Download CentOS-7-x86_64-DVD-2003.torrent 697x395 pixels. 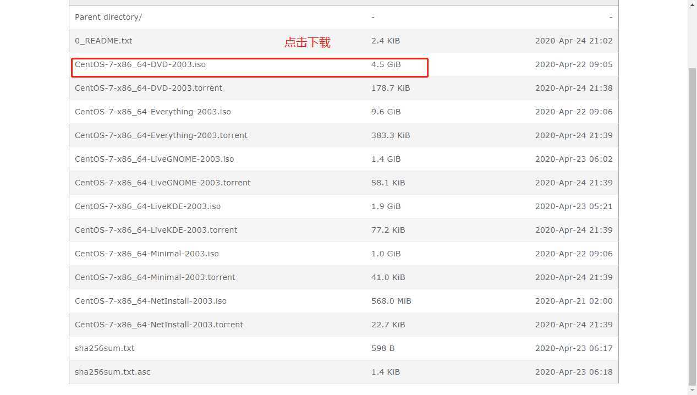tap(149, 88)
